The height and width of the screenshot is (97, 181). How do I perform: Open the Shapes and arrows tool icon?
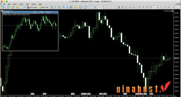133,7
